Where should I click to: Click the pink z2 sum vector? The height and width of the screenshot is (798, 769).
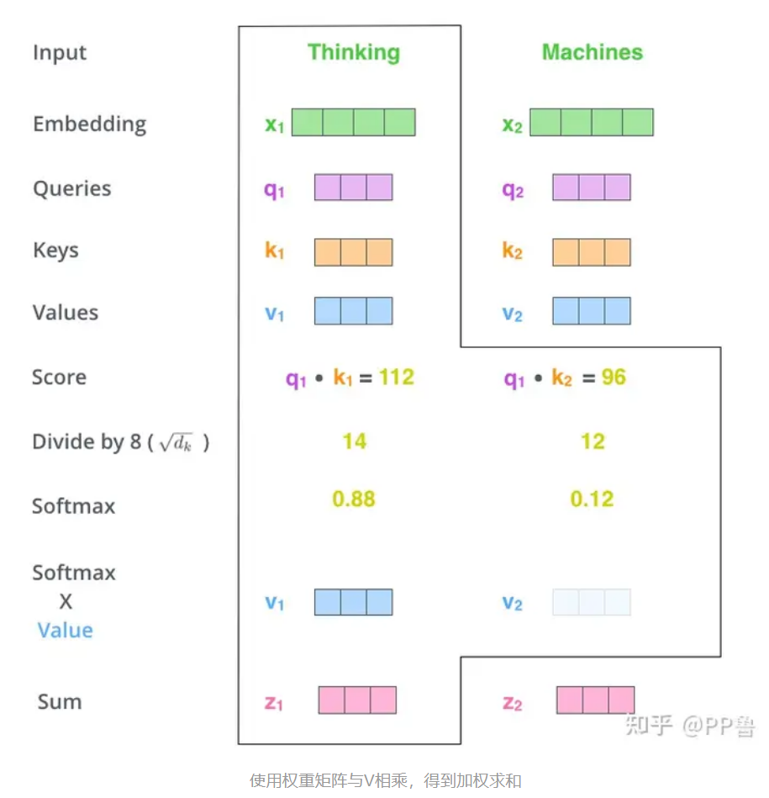596,700
